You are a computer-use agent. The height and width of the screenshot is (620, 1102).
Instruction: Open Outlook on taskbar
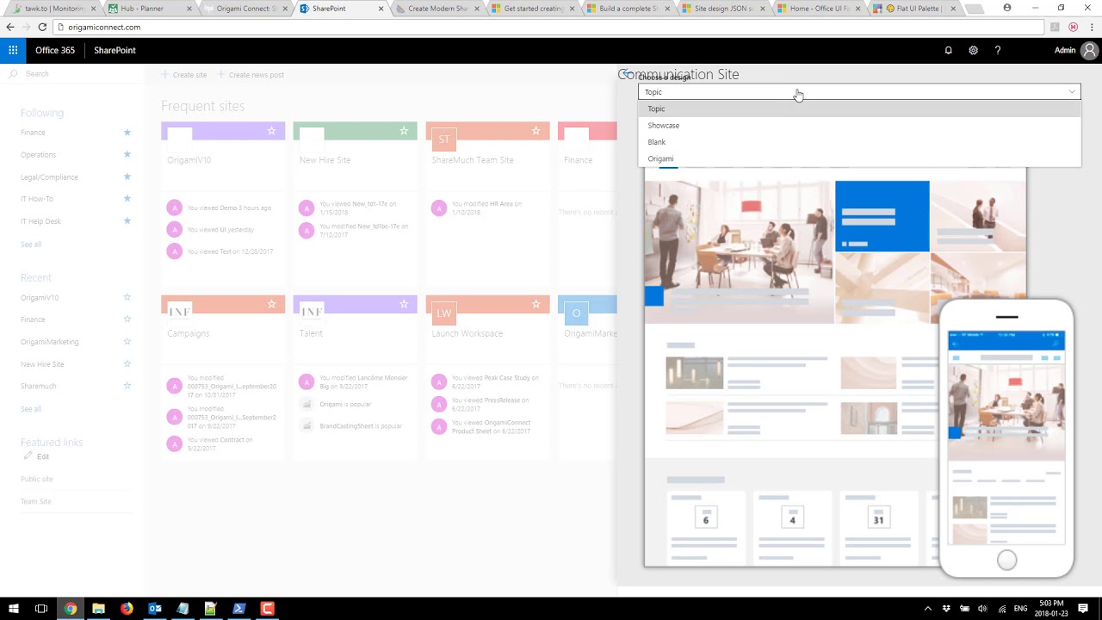[x=155, y=609]
